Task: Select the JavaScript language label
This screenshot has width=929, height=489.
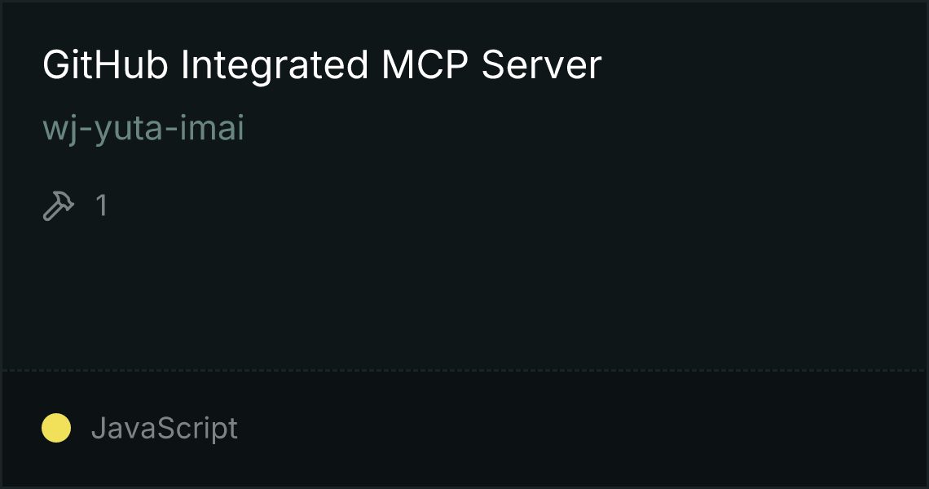Action: [x=164, y=429]
